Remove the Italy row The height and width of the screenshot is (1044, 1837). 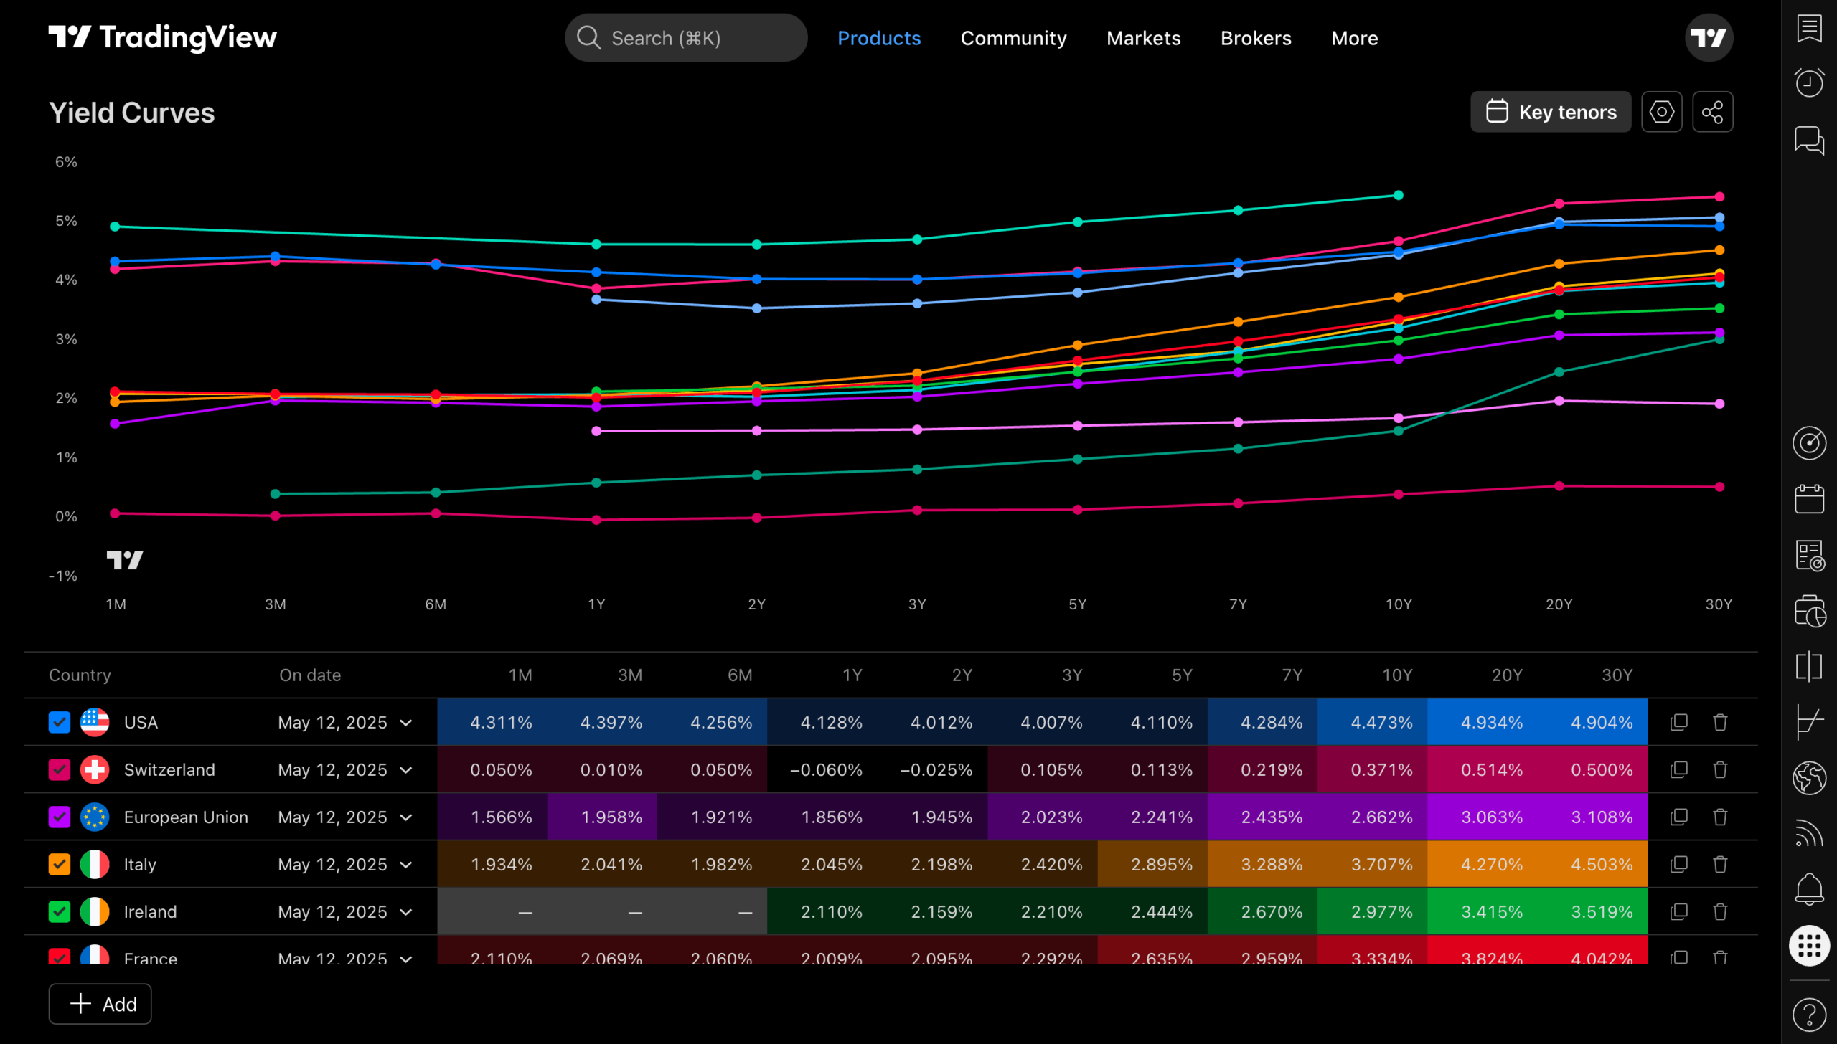(x=1720, y=864)
